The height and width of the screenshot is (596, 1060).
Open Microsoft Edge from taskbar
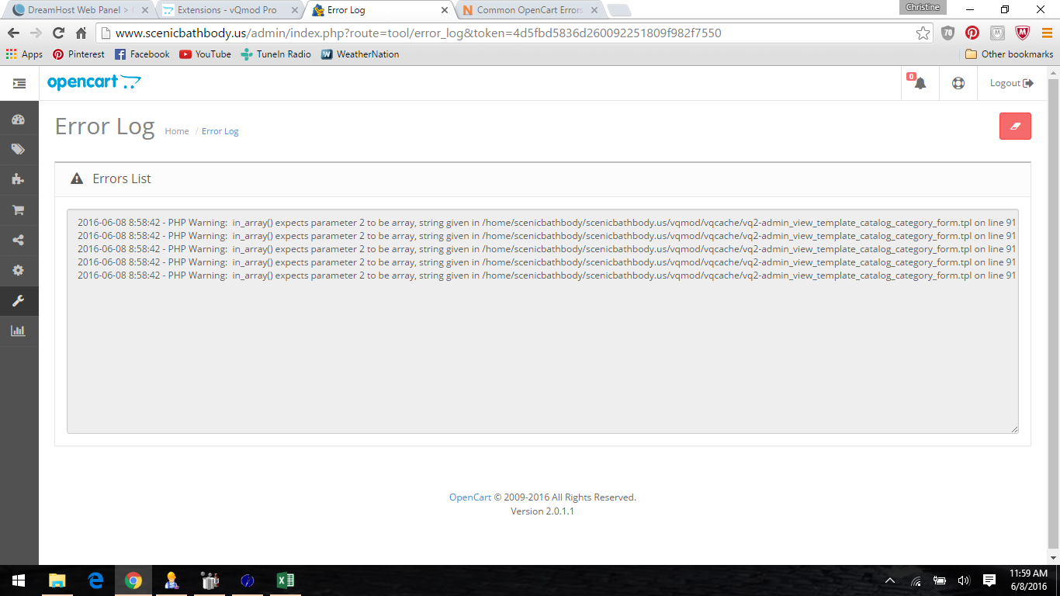[95, 580]
